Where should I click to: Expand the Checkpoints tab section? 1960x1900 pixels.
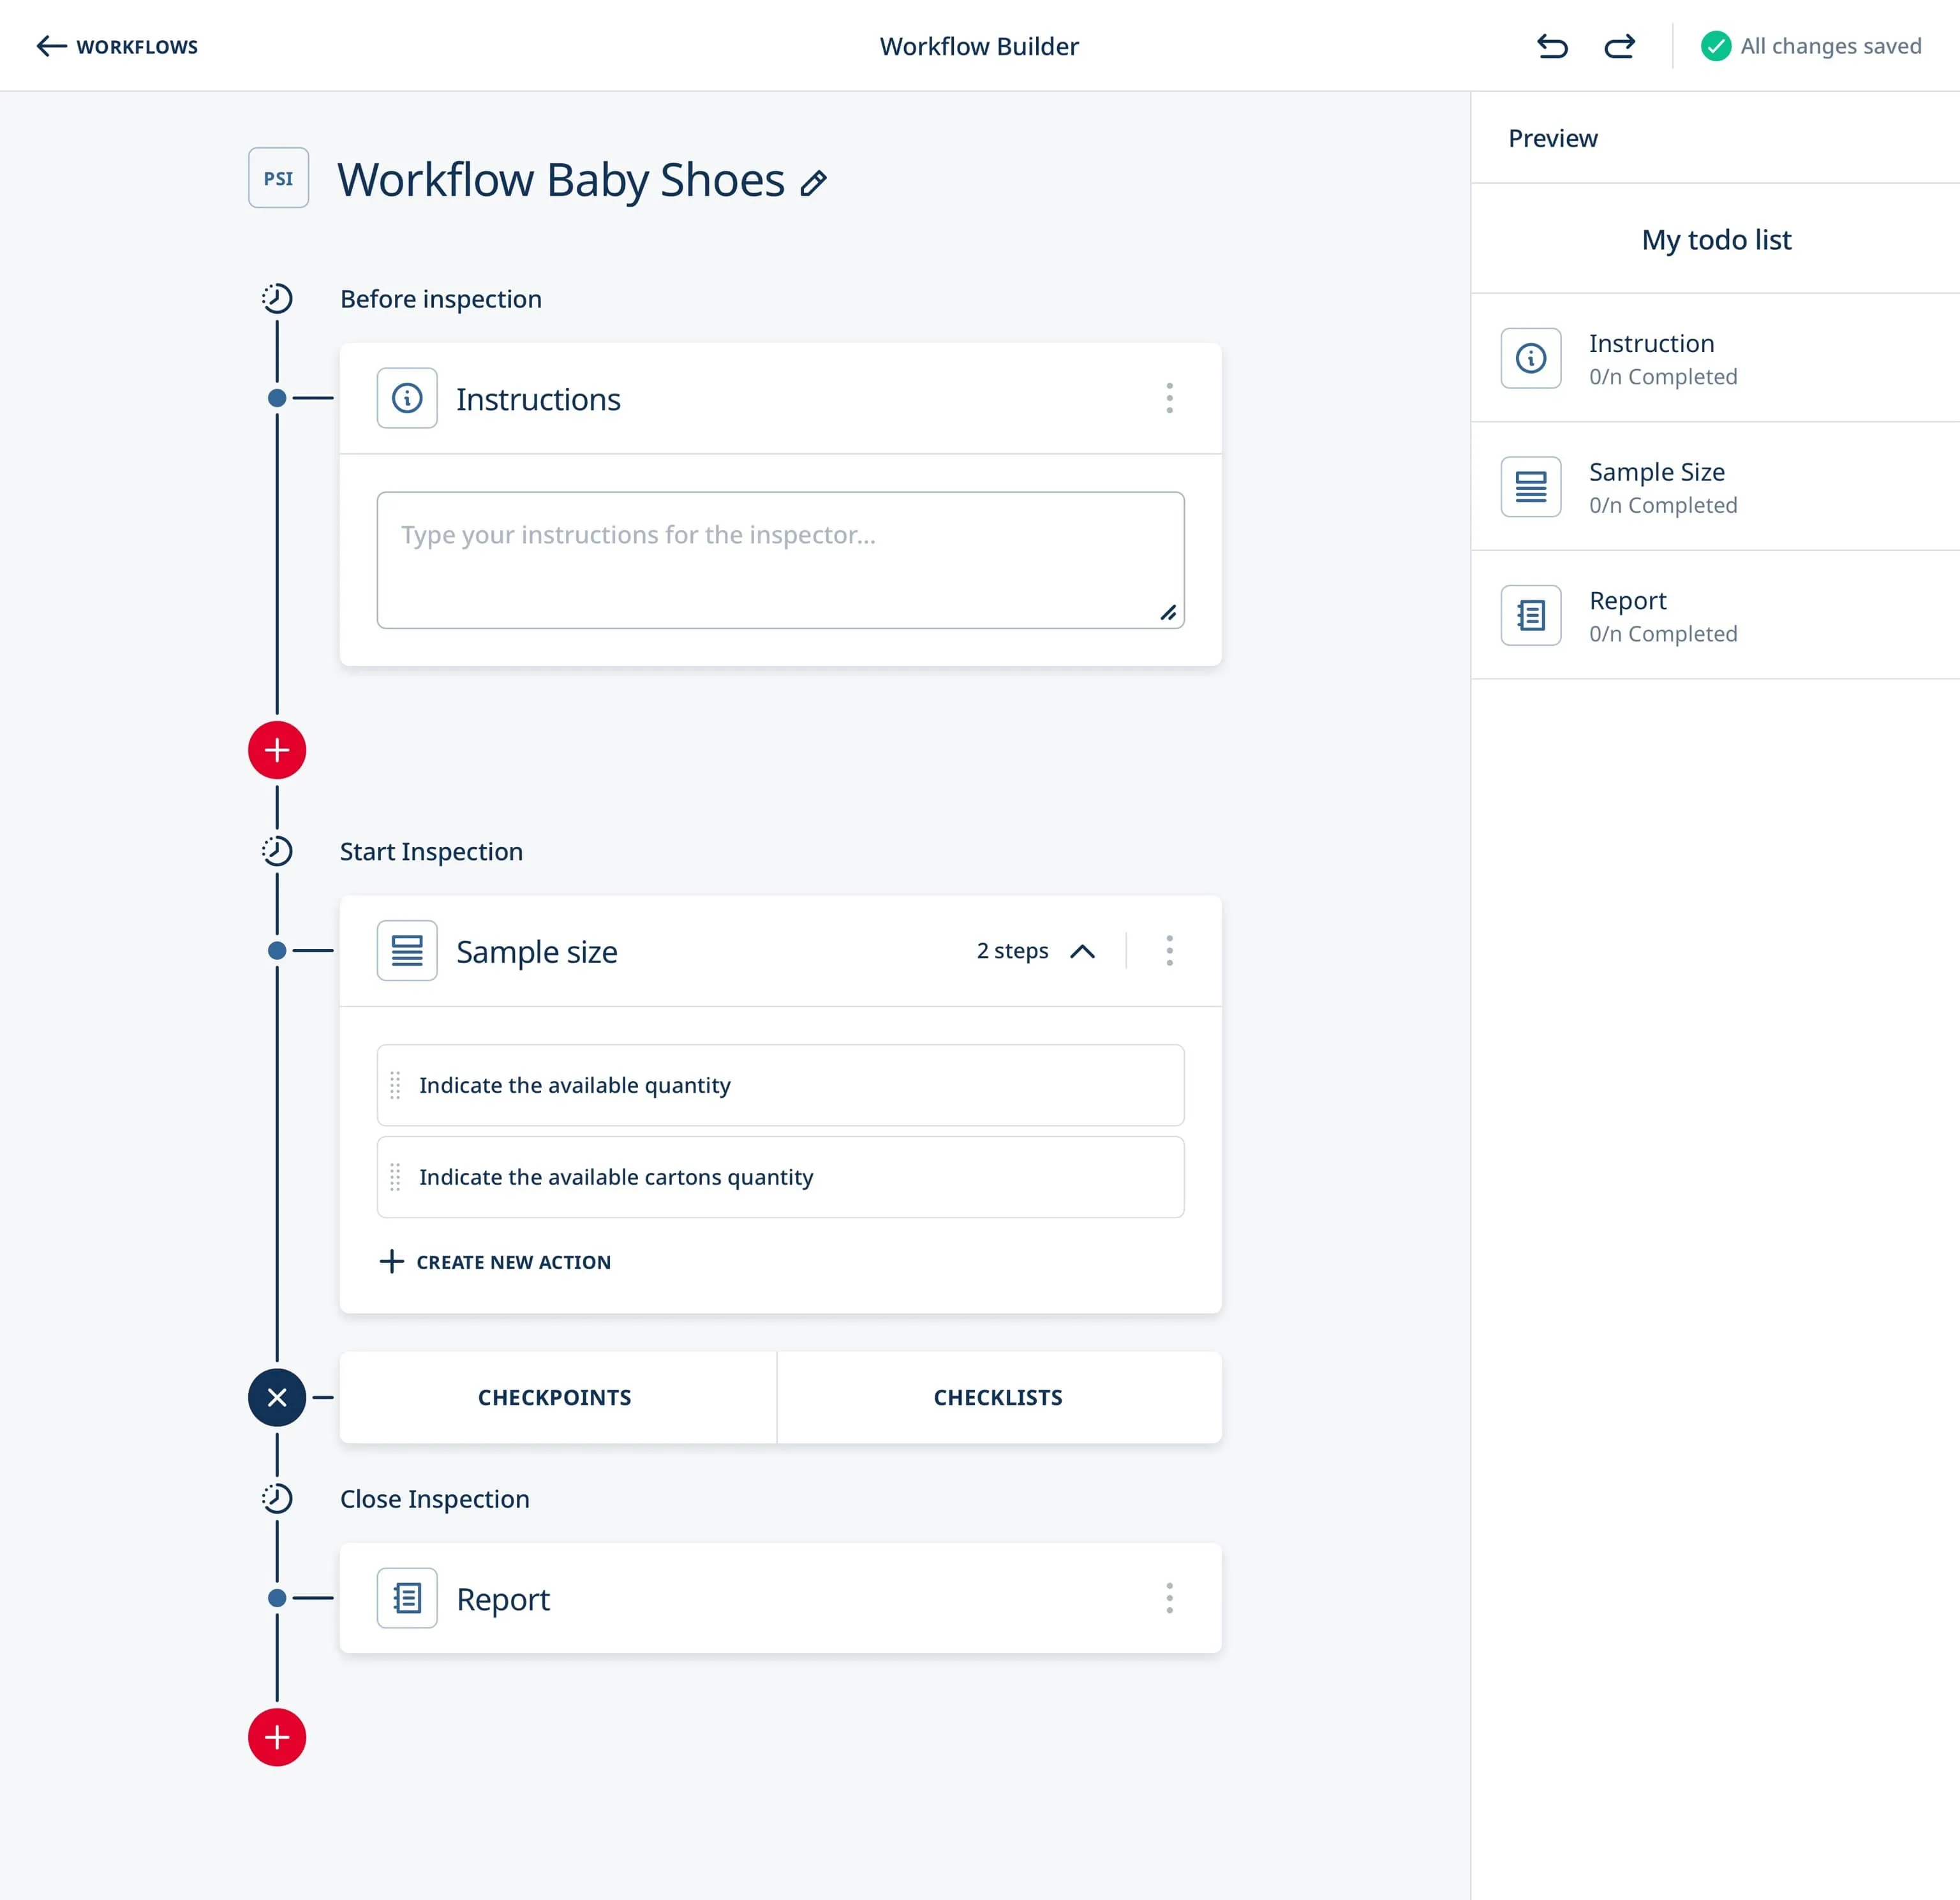click(554, 1396)
